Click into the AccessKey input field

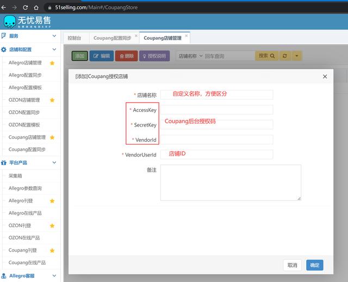216,110
